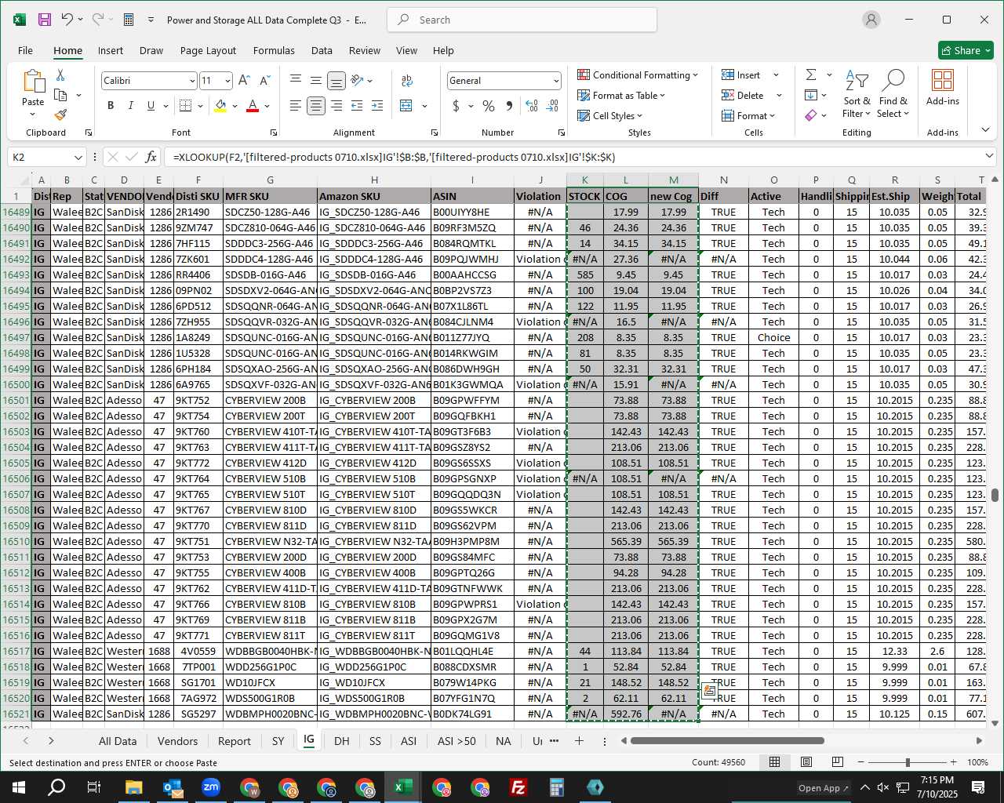Click the fill color highlighter swatch
This screenshot has width=1004, height=803.
coord(220,105)
